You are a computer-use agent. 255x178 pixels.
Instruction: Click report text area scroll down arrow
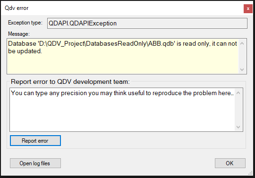[238, 127]
